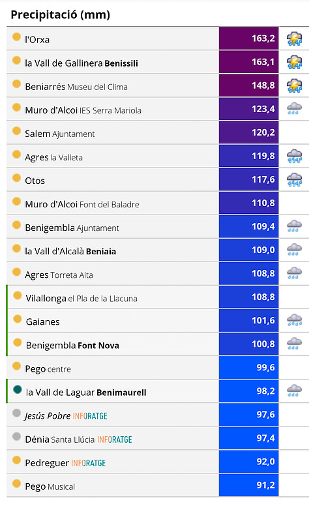This screenshot has width=309, height=508.
Task: Click the thunderstorm icon for l'Orxa
Action: (x=294, y=38)
